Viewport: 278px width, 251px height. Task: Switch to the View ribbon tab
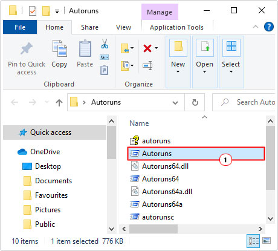[x=123, y=27]
